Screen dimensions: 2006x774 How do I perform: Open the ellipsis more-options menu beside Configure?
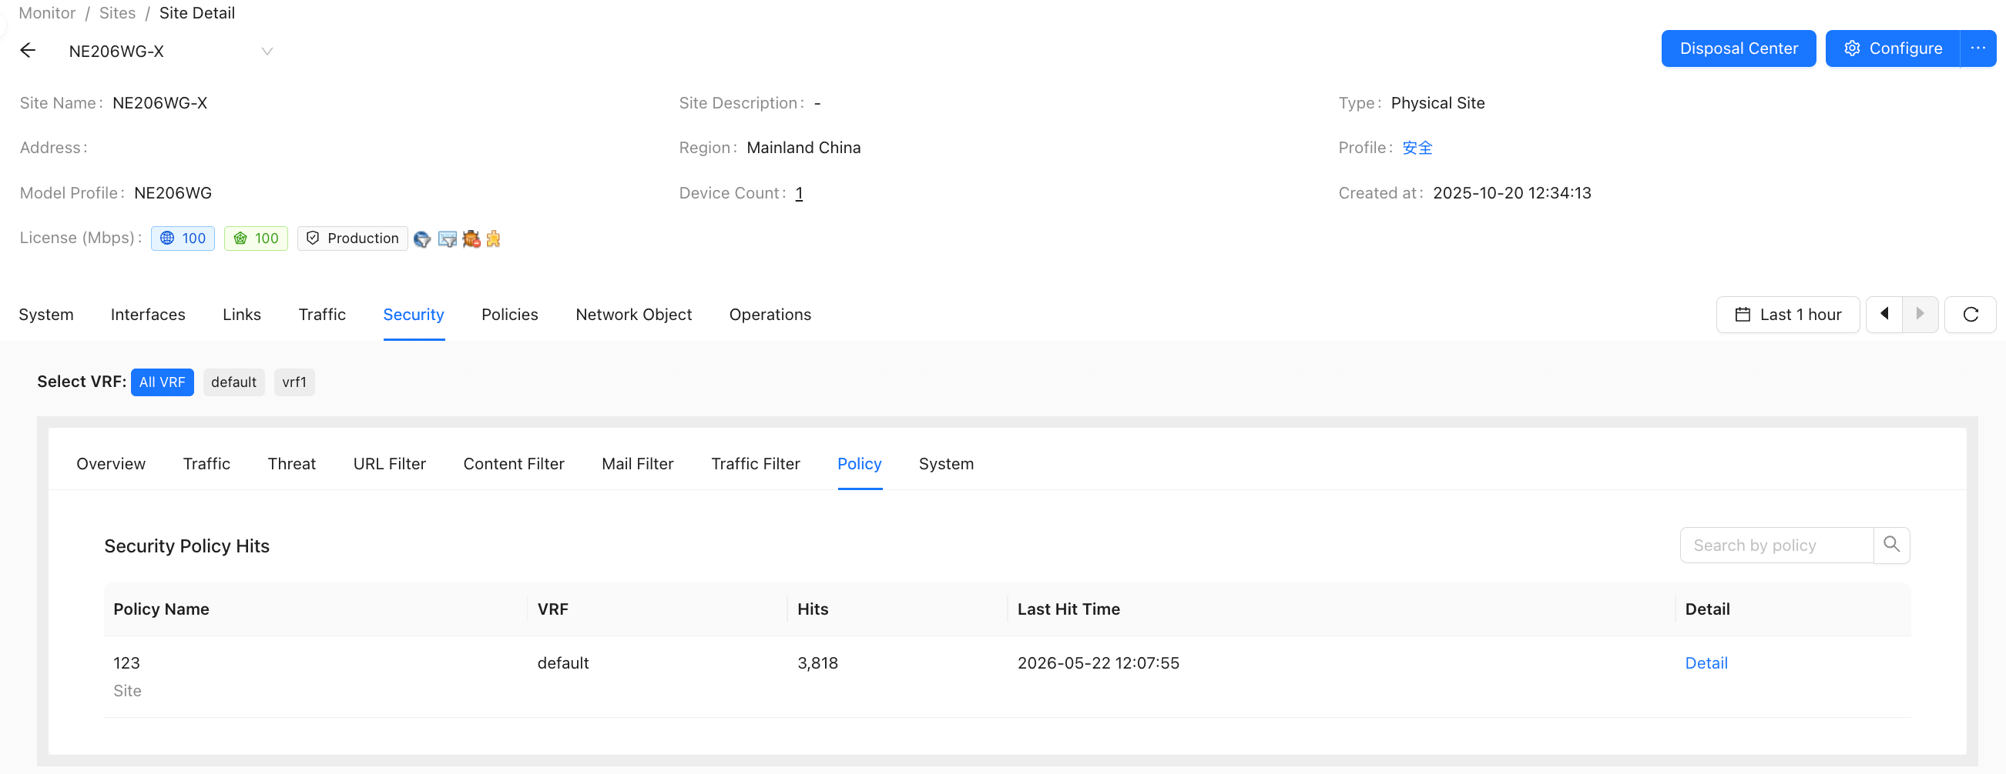1978,48
